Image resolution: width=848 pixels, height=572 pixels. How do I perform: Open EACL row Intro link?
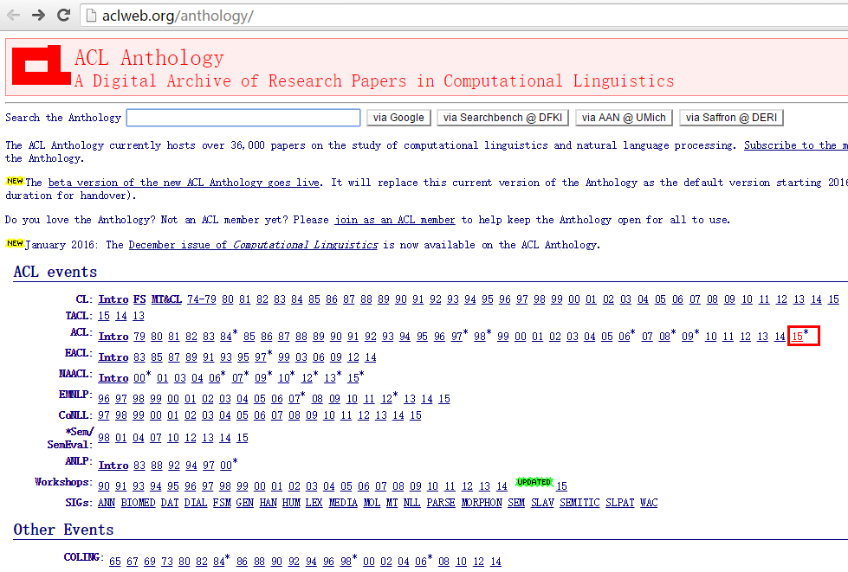[113, 357]
